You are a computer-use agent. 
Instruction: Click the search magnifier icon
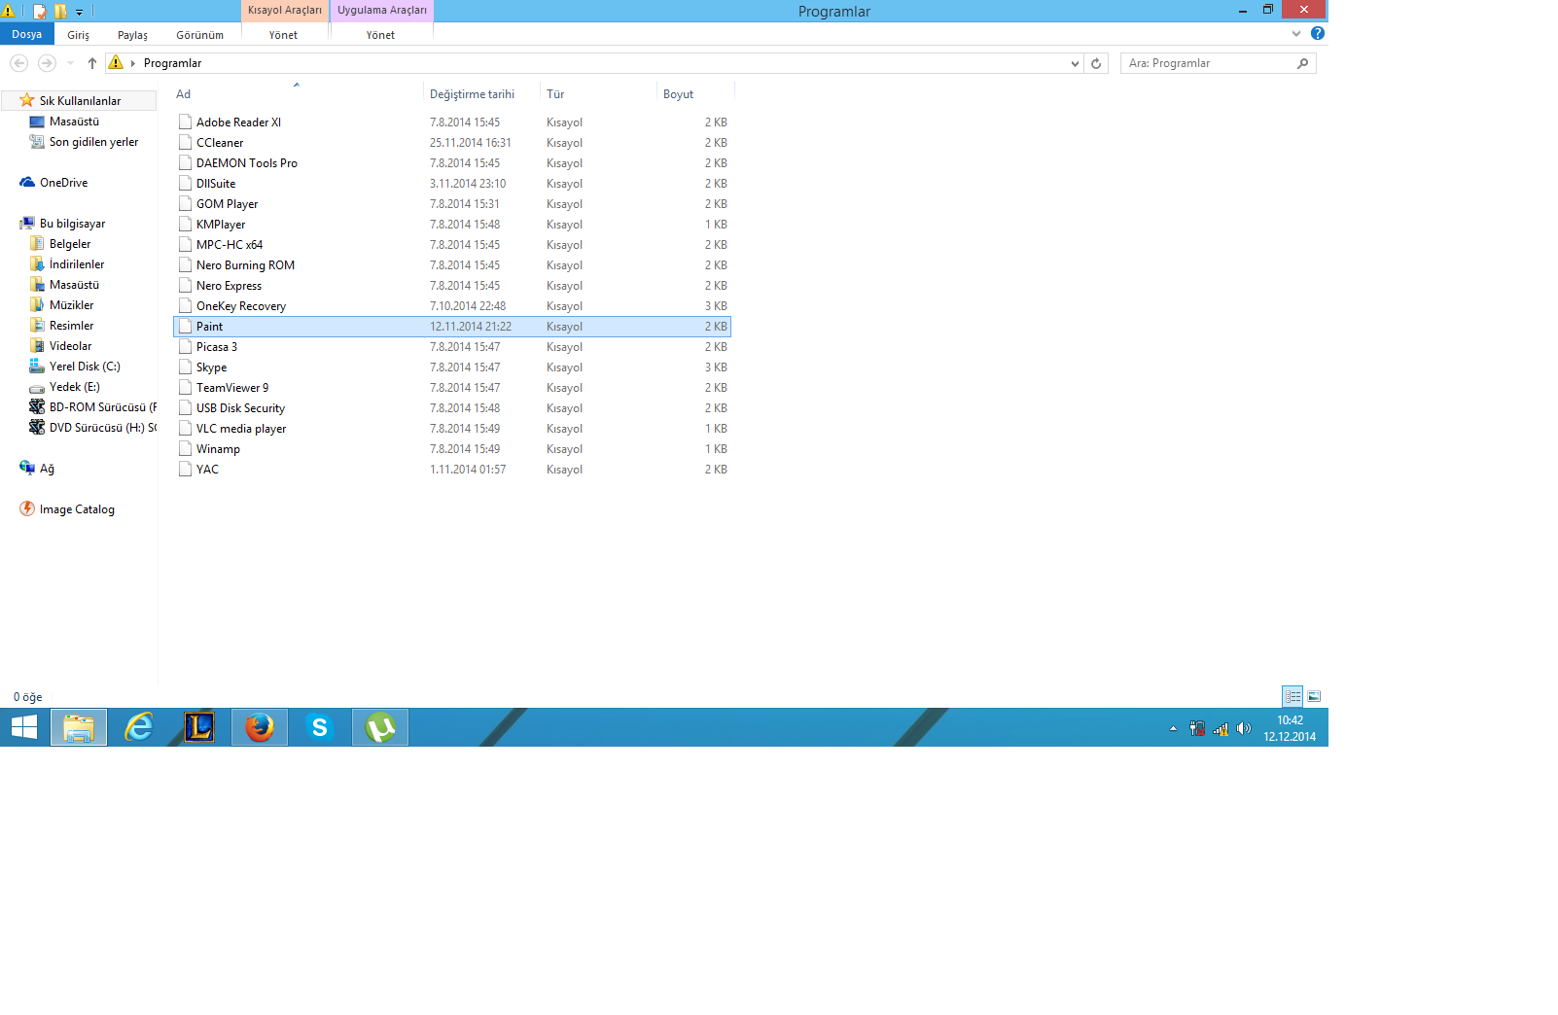point(1303,63)
